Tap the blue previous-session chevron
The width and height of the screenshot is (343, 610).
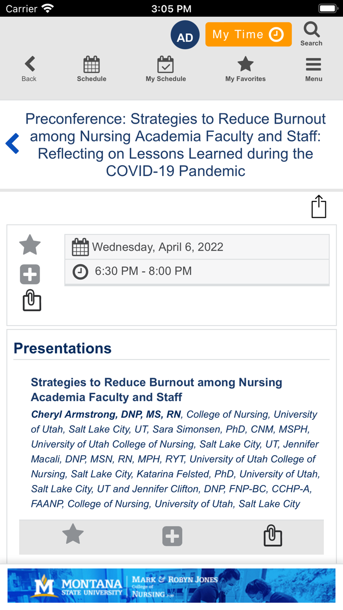pyautogui.click(x=13, y=144)
